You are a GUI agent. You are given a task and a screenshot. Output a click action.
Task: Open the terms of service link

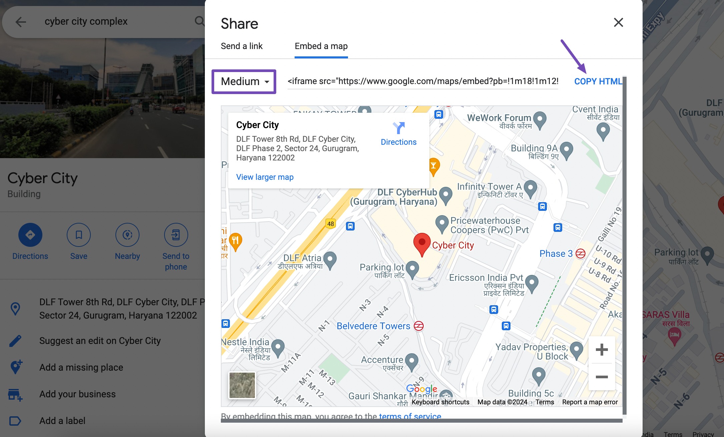coord(410,416)
